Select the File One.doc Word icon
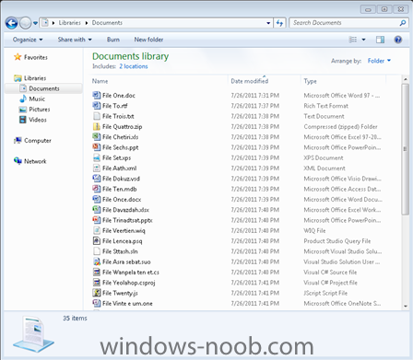413x360 pixels. (97, 95)
